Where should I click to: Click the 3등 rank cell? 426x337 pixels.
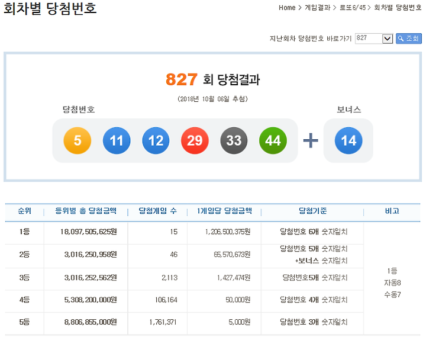click(24, 278)
